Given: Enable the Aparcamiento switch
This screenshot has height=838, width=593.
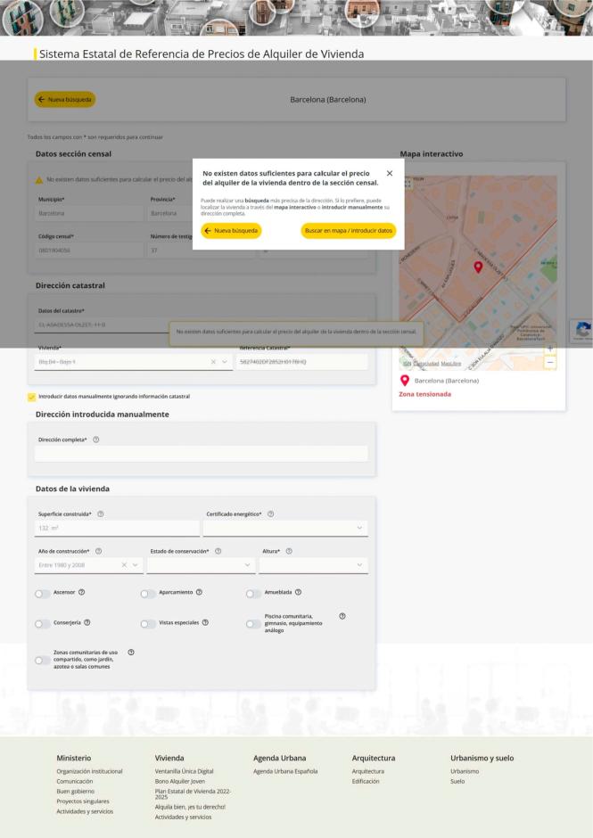Looking at the screenshot, I should pyautogui.click(x=148, y=594).
